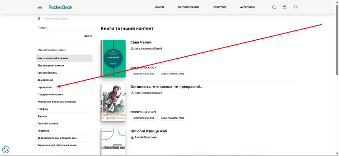Click the Мій обліковий запис breadcrumb
The image size is (339, 156).
(x=57, y=19)
